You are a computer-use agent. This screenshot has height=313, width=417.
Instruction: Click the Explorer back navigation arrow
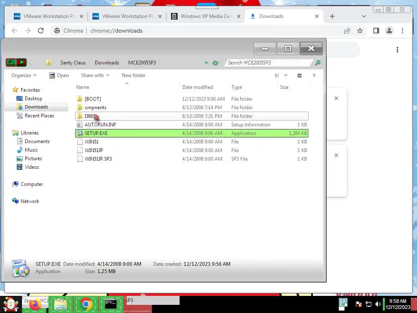point(11,62)
